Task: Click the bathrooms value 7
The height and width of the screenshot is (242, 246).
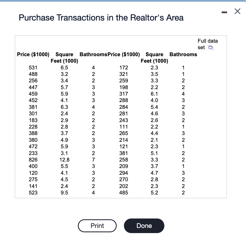Action: [x=93, y=160]
